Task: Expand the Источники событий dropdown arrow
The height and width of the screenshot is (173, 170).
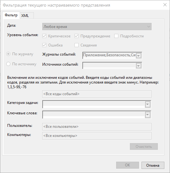Action: [138, 66]
